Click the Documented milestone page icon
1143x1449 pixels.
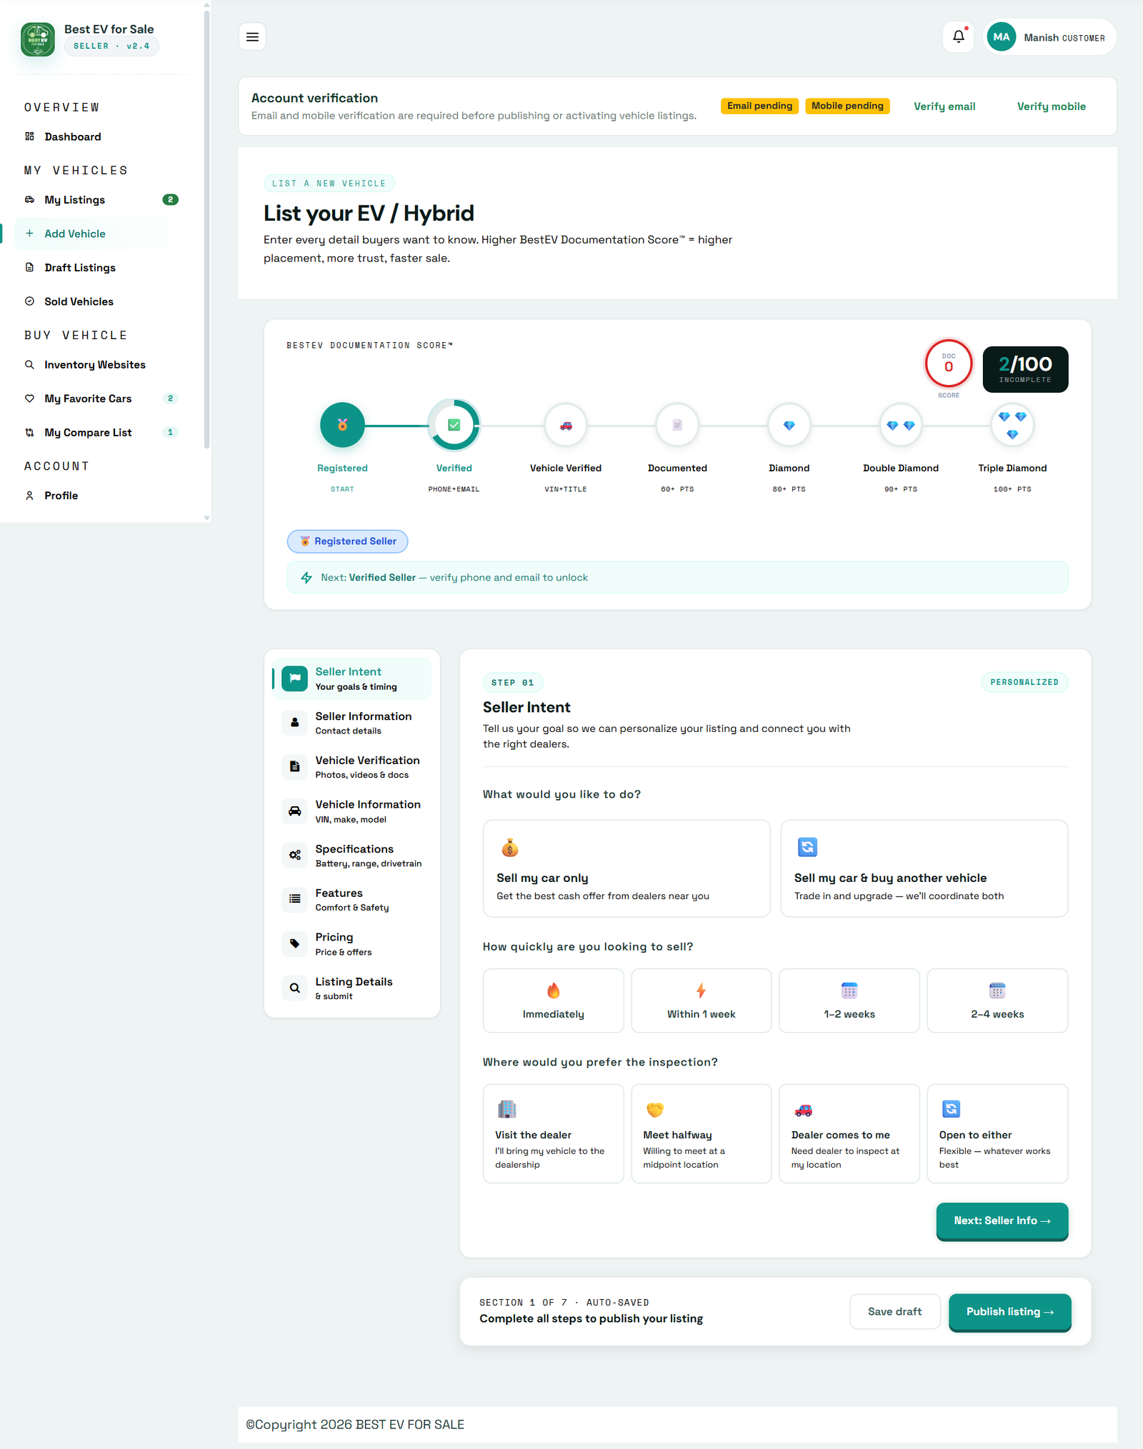point(677,426)
